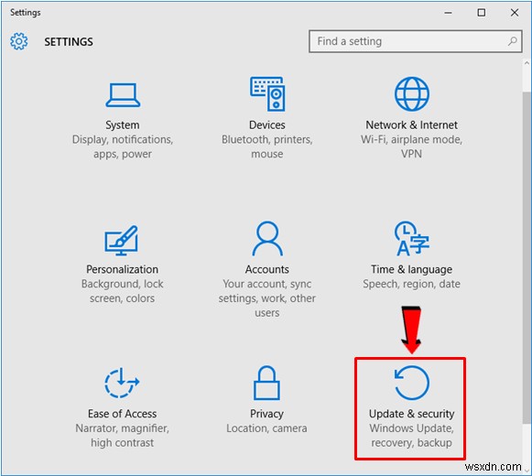Open the Network & Internet globe icon
Screen dimensions: 532x476
(411, 94)
